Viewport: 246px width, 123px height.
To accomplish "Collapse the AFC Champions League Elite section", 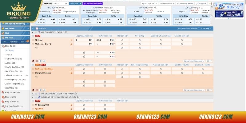I will pos(33,32).
